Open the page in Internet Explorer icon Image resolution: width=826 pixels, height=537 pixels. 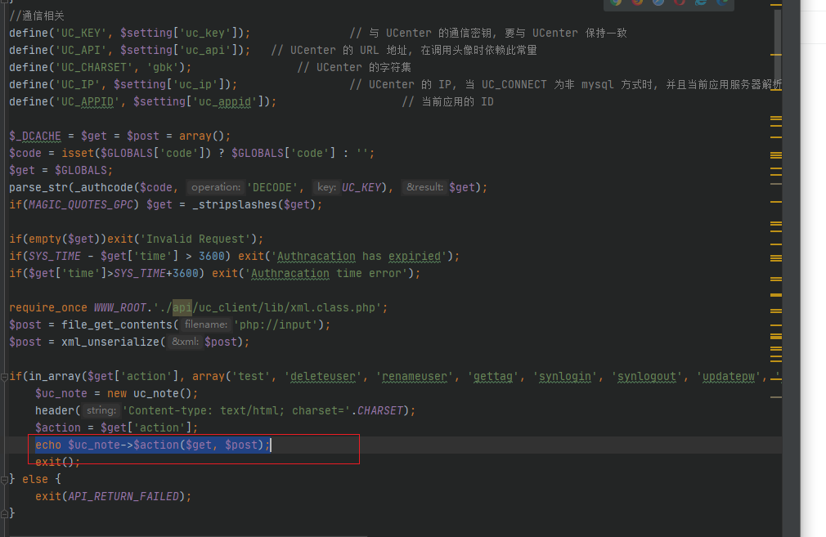701,2
